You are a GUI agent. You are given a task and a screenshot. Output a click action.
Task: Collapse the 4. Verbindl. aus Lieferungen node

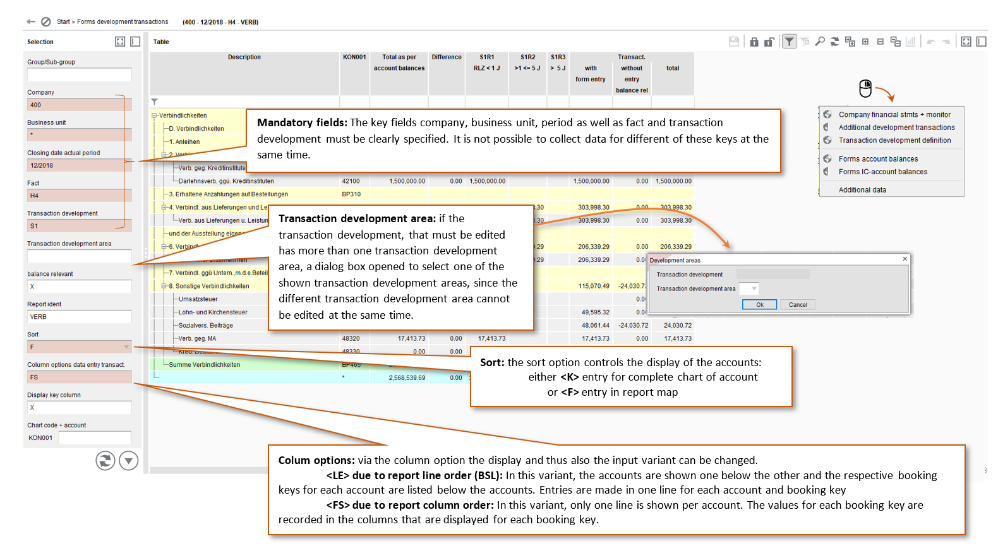pyautogui.click(x=164, y=207)
